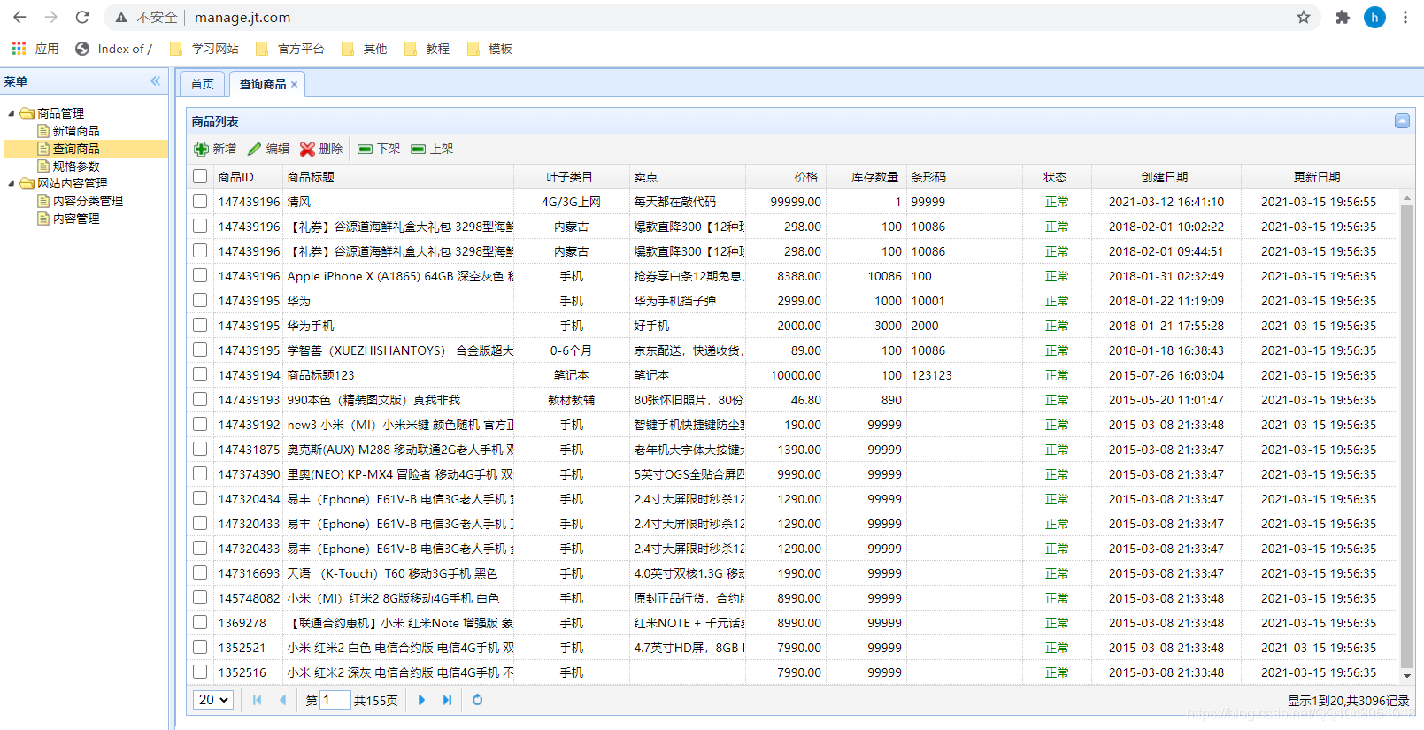Viewport: 1424px width, 730px height.
Task: Click the scrollbar up arrow
Action: (x=1407, y=197)
